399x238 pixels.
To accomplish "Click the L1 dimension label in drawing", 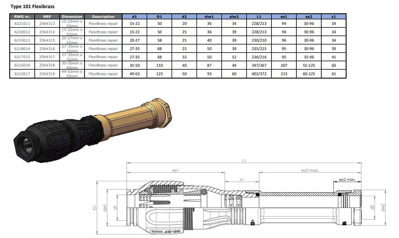I will (244, 161).
